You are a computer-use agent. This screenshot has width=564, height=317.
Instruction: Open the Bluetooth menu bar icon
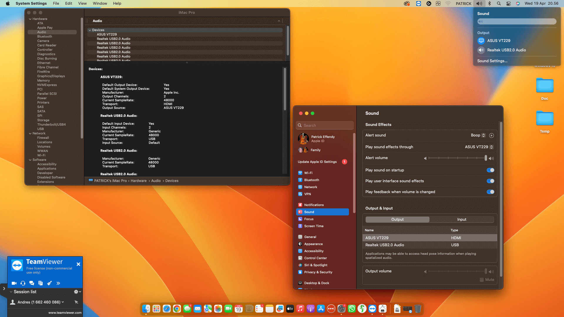click(489, 4)
